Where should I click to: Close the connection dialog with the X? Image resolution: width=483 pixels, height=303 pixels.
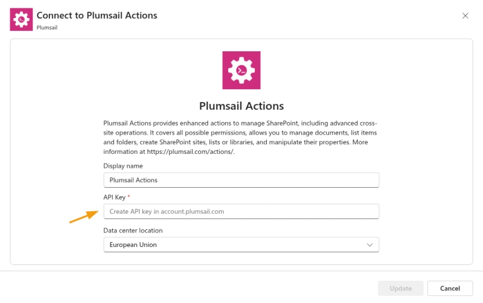click(x=465, y=16)
